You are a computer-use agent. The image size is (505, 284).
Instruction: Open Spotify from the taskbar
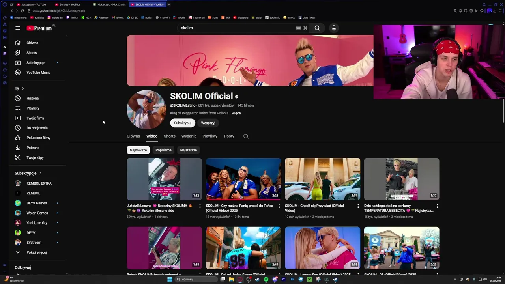266,279
